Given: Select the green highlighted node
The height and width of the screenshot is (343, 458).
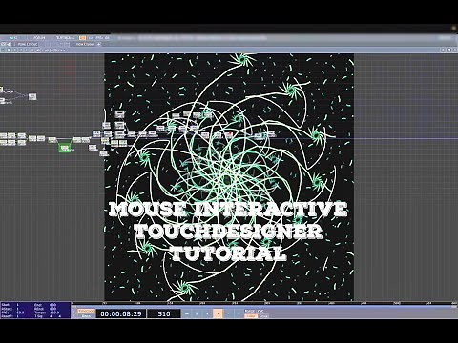Looking at the screenshot, I should 65,148.
